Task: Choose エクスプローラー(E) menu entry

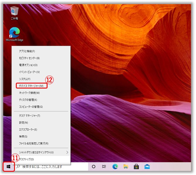Action: coord(41,130)
